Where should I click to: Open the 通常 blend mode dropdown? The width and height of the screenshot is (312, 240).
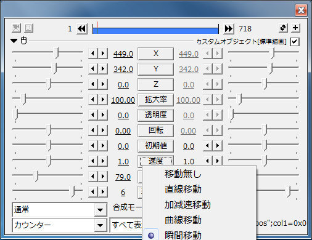60,210
